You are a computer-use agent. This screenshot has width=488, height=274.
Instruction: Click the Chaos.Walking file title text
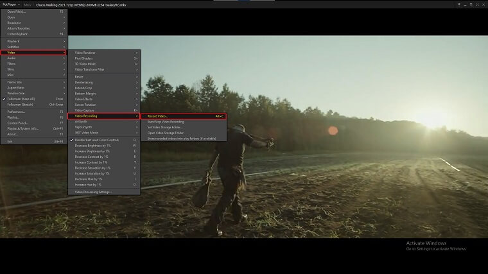(81, 5)
